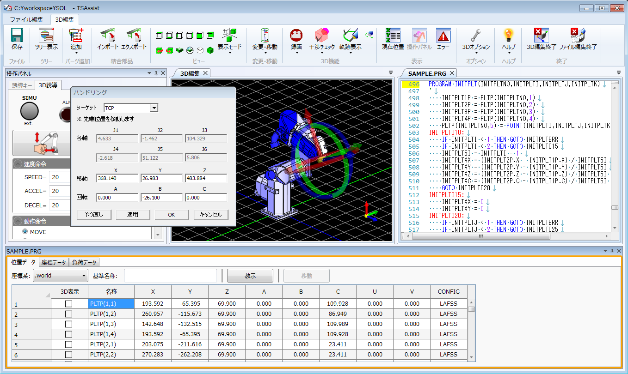Open the エラー error display icon
The image size is (628, 374).
[x=443, y=36]
